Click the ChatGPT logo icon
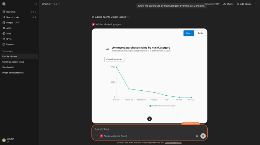Image resolution: width=260 pixels, height=145 pixels. 4,4
